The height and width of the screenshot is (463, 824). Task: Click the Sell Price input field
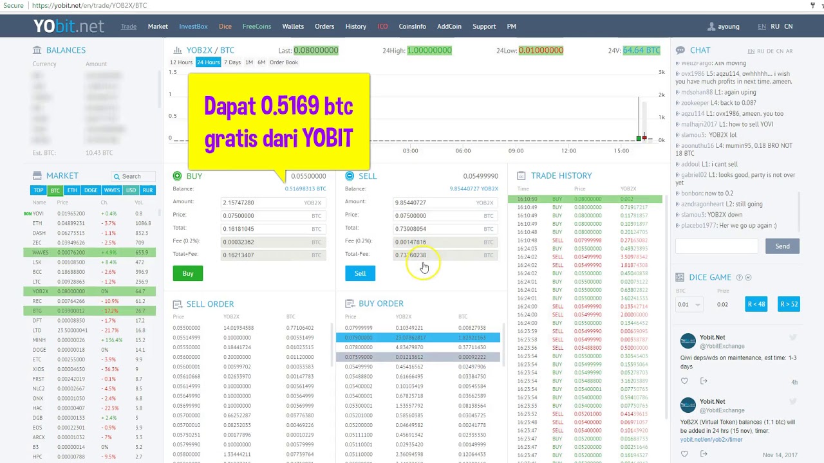[x=445, y=216]
